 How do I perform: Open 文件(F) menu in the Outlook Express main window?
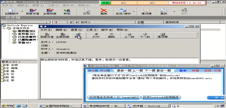[8, 5]
